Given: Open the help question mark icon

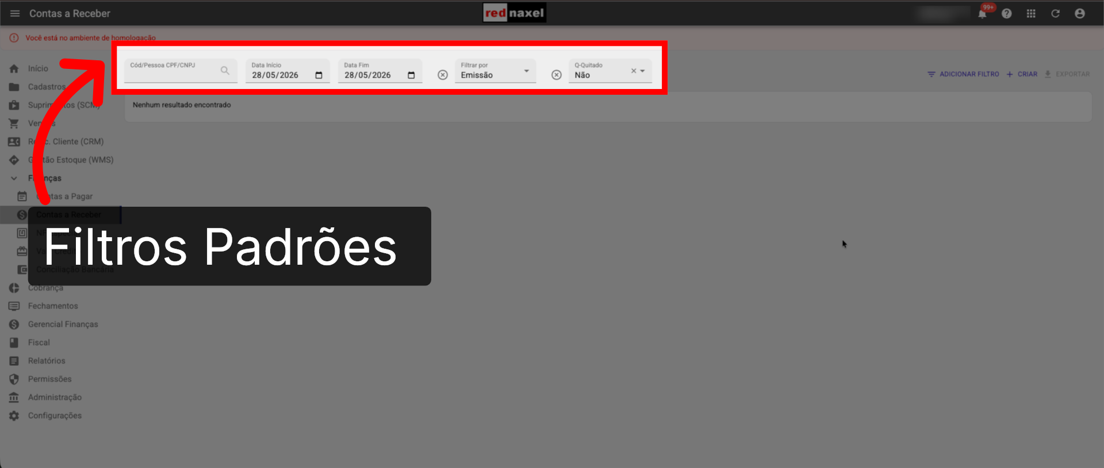Looking at the screenshot, I should click(1007, 14).
